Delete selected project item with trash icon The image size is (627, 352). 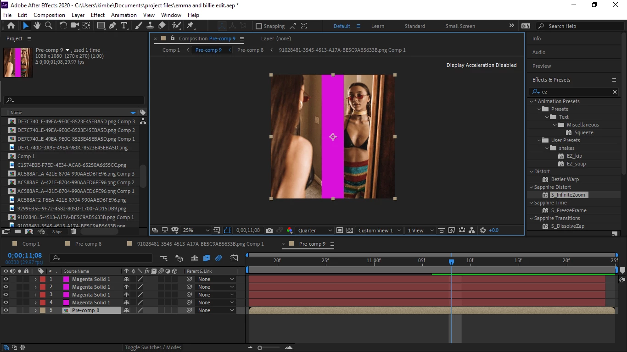[x=73, y=231]
